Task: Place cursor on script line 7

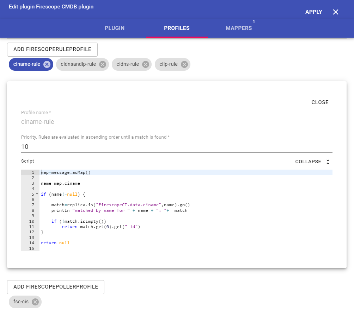Action: point(141,205)
